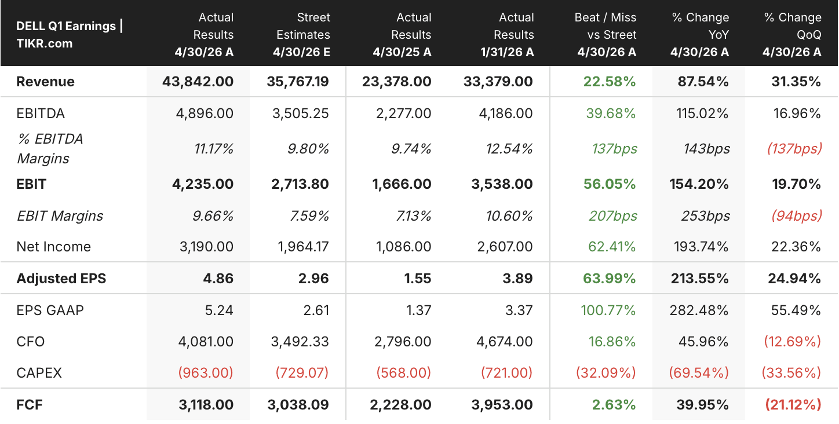This screenshot has height=424, width=839.
Task: Select the Beat / Miss vs Street column header
Action: pyautogui.click(x=606, y=34)
